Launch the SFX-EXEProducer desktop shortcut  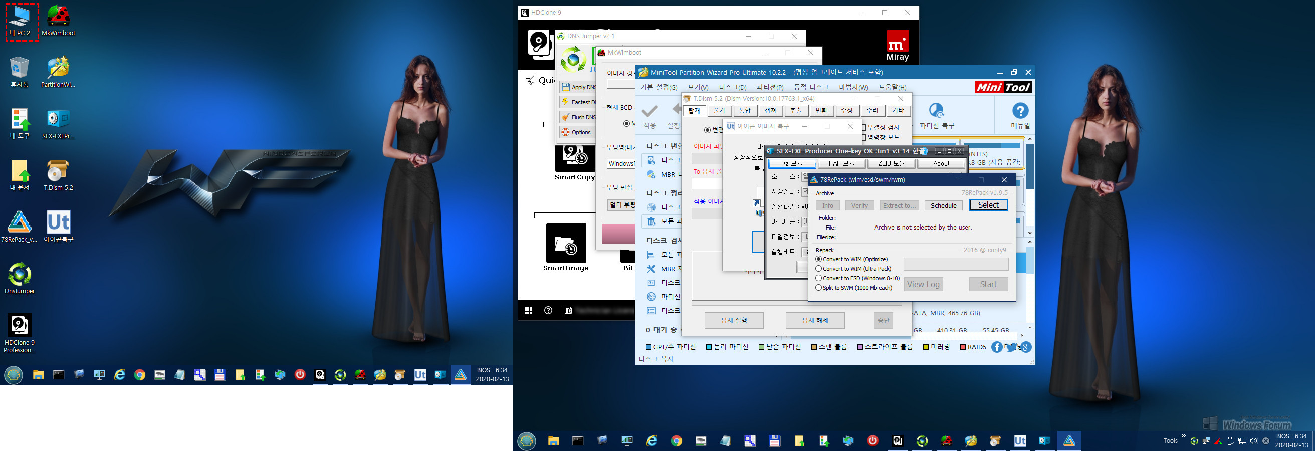tap(58, 124)
